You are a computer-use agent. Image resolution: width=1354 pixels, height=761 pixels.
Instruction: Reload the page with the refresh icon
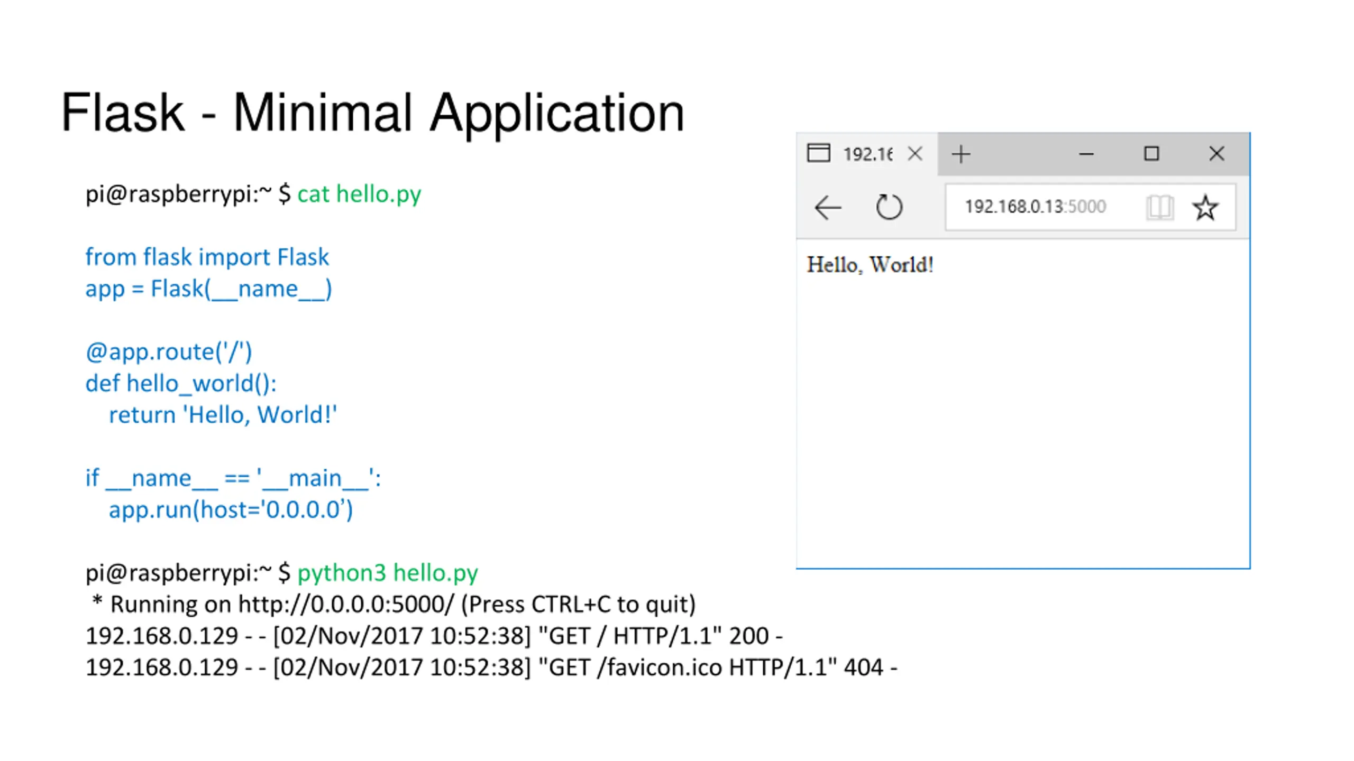pos(889,207)
